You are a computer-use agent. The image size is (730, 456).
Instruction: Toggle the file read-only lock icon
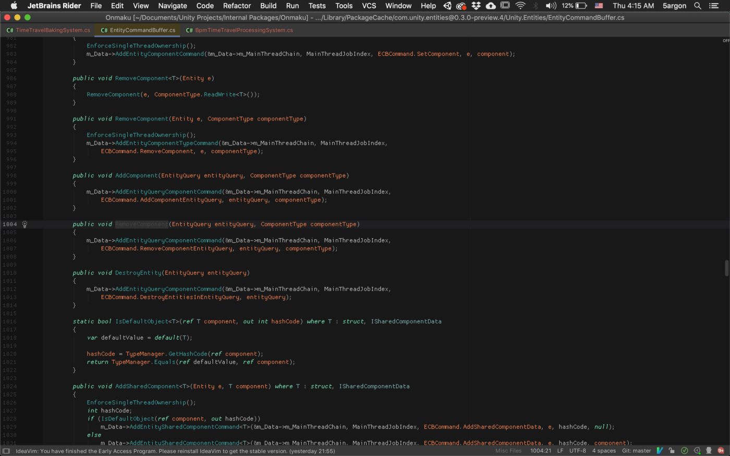[x=672, y=451]
